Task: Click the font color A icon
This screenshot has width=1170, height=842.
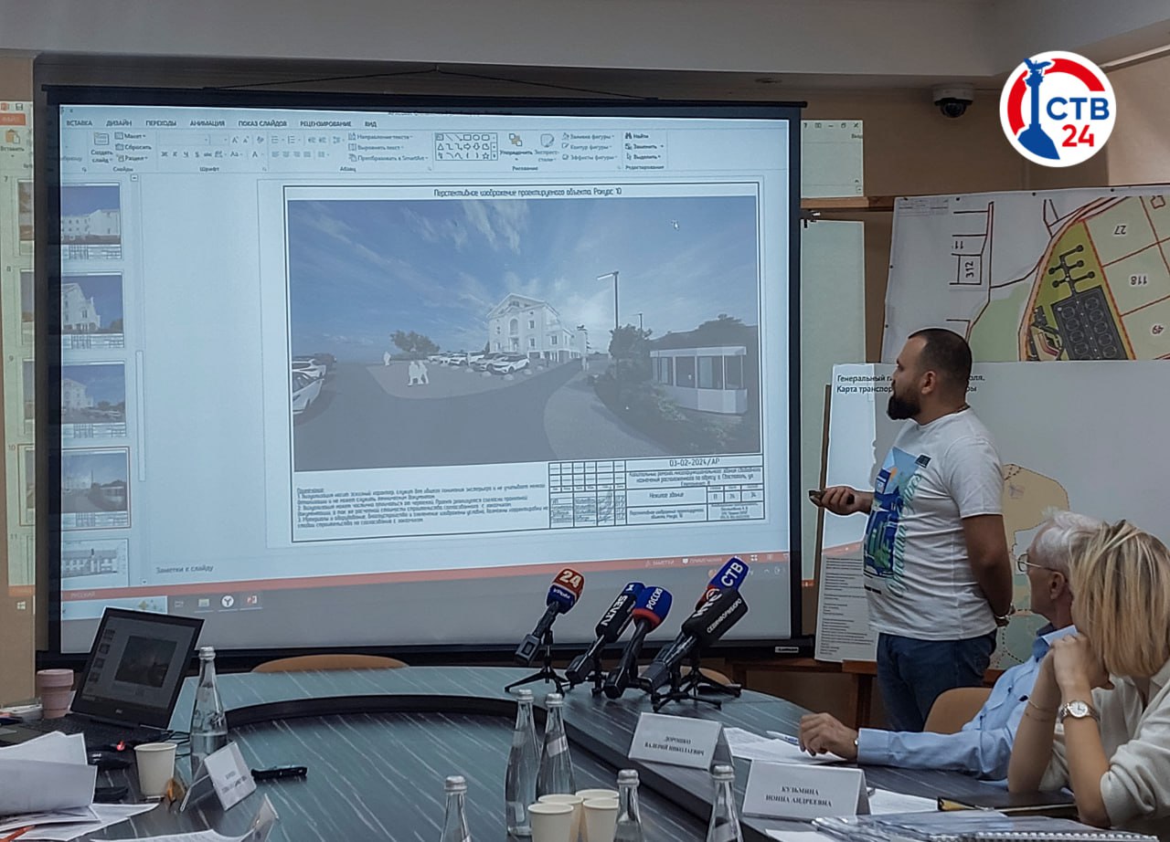Action: pos(255,154)
